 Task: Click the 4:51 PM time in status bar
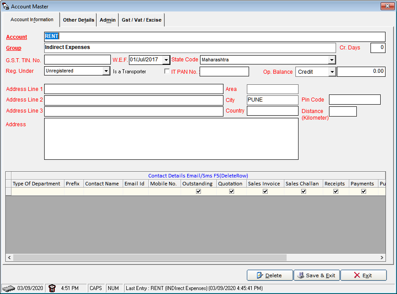pyautogui.click(x=70, y=288)
